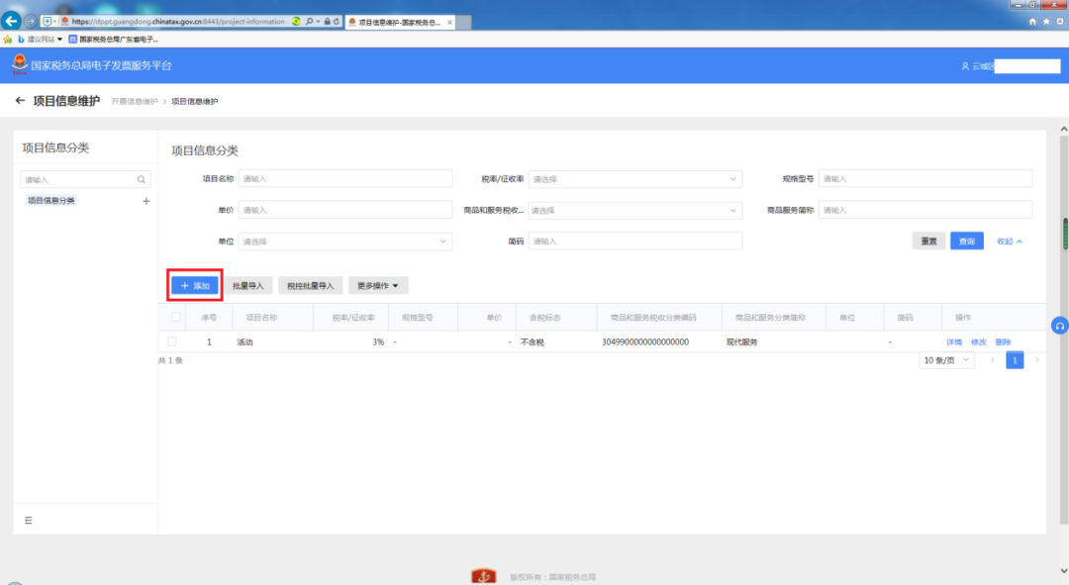Click the 添加 button

click(x=195, y=286)
